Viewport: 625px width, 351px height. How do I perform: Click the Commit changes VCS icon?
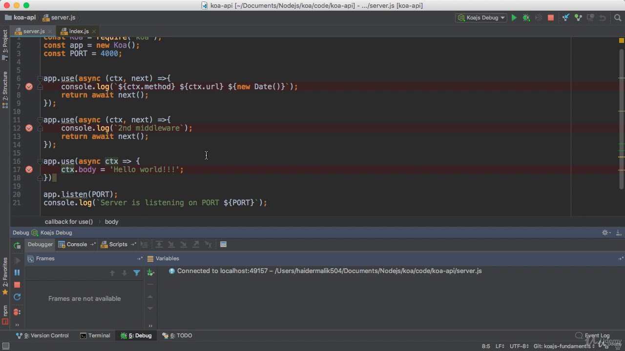tap(578, 18)
